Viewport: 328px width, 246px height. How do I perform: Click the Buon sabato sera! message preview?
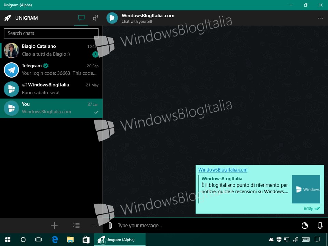41,93
